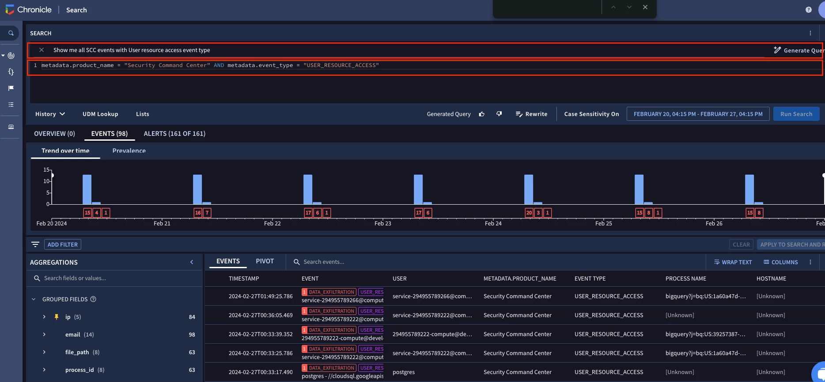Click the filter lines icon beside Add Filter
Screen dimensions: 825x382
35,244
